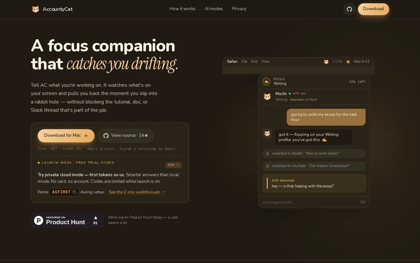The width and height of the screenshot is (420, 263).
Task: Open the Edit menu in mock menu bar
Action: tap(254, 61)
